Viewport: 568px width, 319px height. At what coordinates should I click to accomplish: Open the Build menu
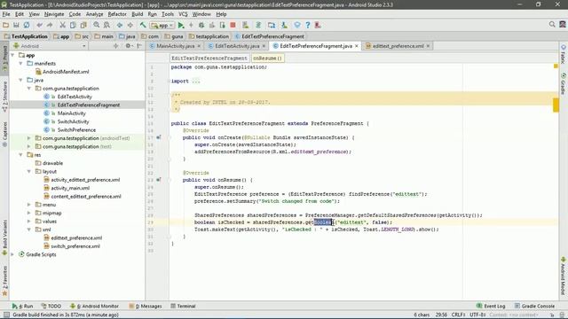(138, 14)
